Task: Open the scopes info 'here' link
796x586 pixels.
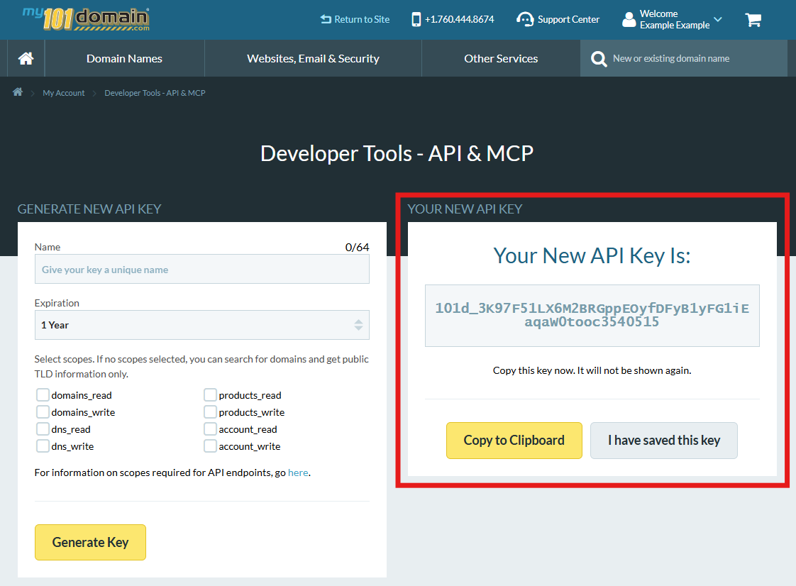Action: 298,472
